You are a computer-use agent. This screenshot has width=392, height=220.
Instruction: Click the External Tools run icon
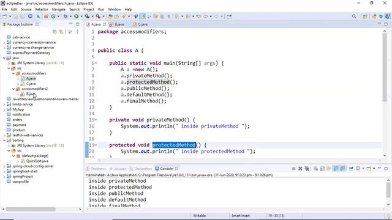coord(98,16)
